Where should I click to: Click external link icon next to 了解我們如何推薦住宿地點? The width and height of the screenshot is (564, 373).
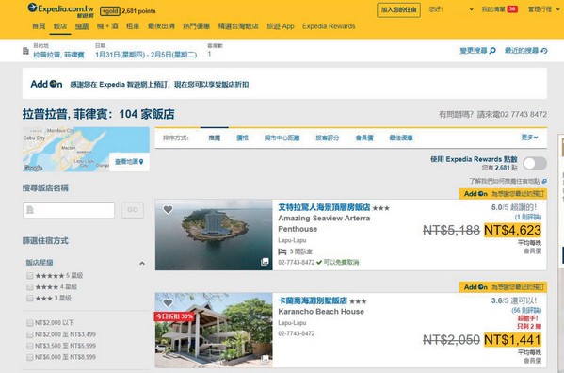pos(544,181)
